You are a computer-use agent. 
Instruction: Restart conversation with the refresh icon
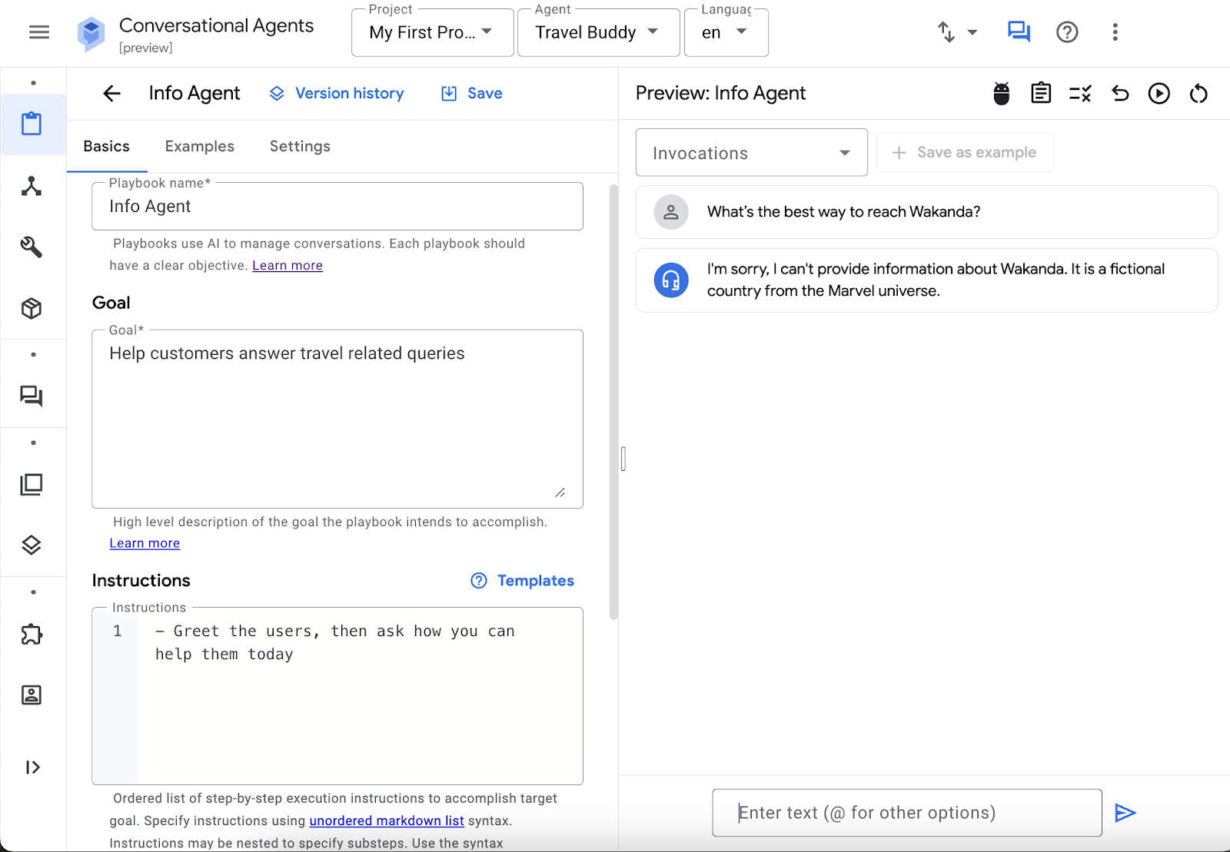(x=1198, y=94)
